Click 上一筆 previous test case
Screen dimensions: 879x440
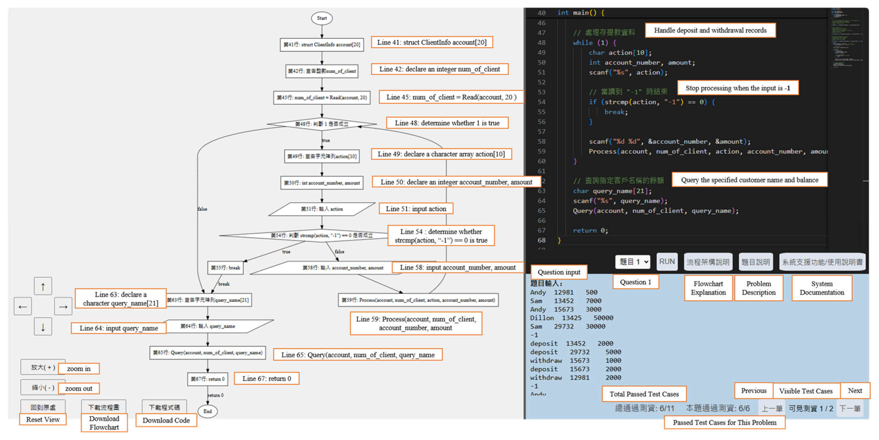[x=772, y=408]
